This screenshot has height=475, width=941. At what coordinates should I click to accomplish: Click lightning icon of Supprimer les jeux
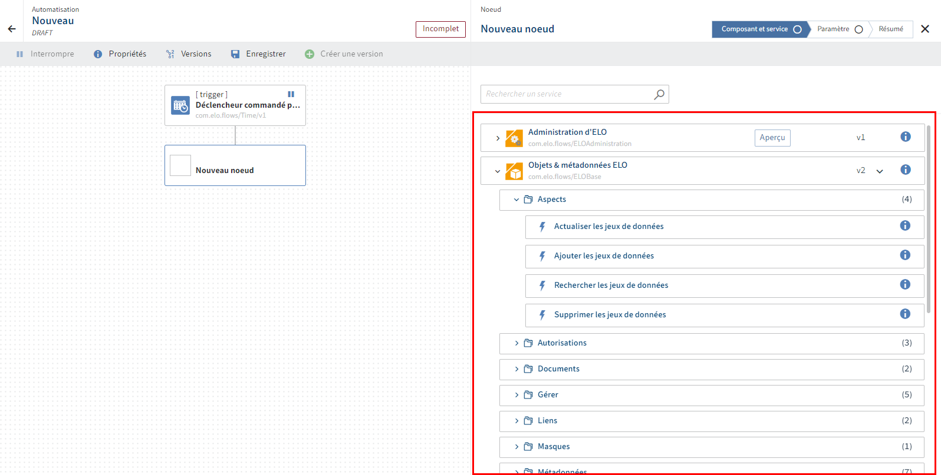click(543, 315)
